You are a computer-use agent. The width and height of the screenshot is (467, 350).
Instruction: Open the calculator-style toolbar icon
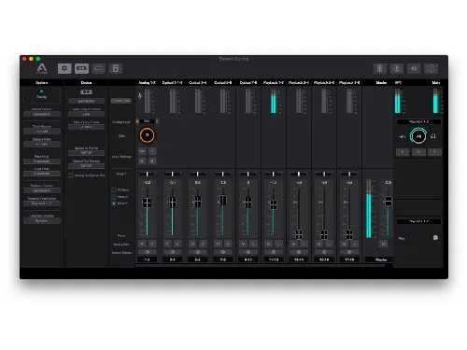coord(116,68)
